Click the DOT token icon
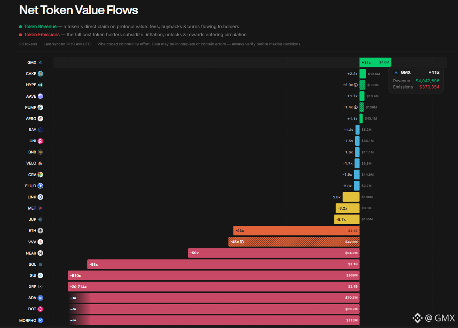Image resolution: width=458 pixels, height=328 pixels. click(40, 309)
